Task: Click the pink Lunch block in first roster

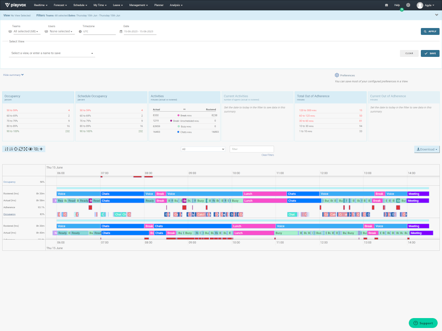Action: (x=265, y=194)
